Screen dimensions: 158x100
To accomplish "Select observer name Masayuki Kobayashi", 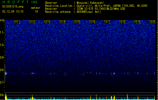I will (90, 3).
